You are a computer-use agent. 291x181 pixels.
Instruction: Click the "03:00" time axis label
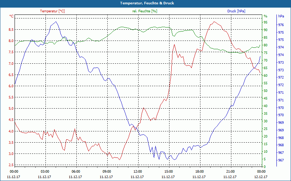pyautogui.click(x=45, y=172)
